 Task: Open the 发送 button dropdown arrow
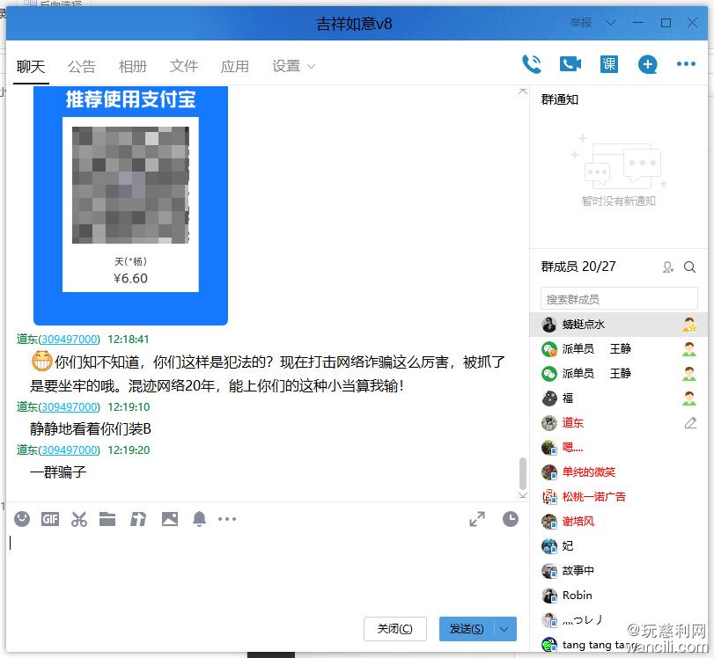tap(504, 629)
